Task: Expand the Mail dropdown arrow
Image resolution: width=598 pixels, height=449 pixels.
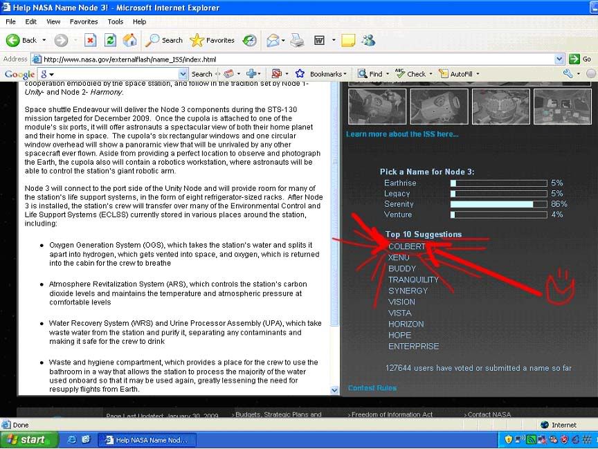Action: [283, 40]
